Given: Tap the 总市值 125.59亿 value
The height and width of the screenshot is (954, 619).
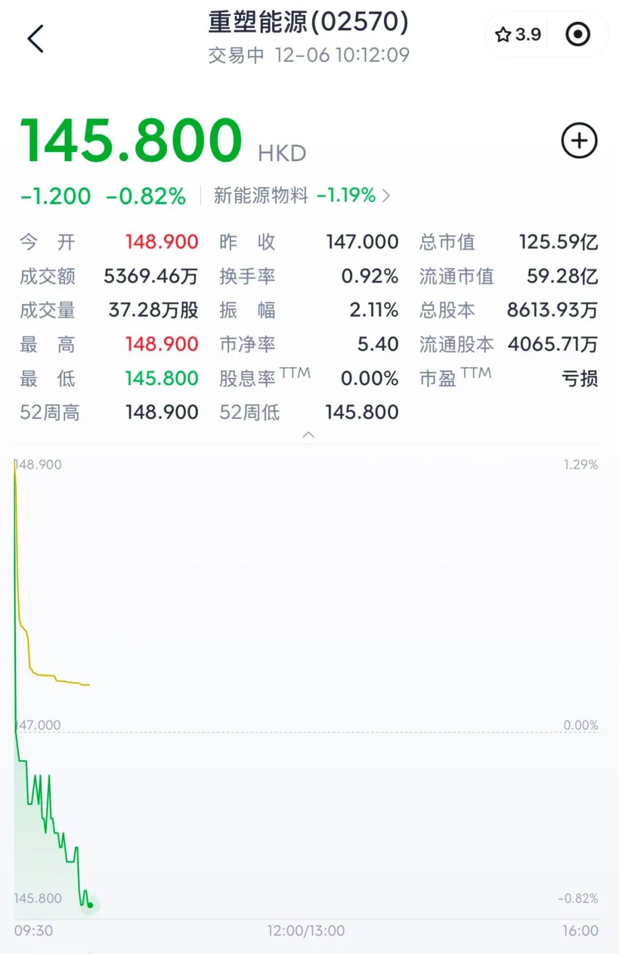Looking at the screenshot, I should [558, 242].
